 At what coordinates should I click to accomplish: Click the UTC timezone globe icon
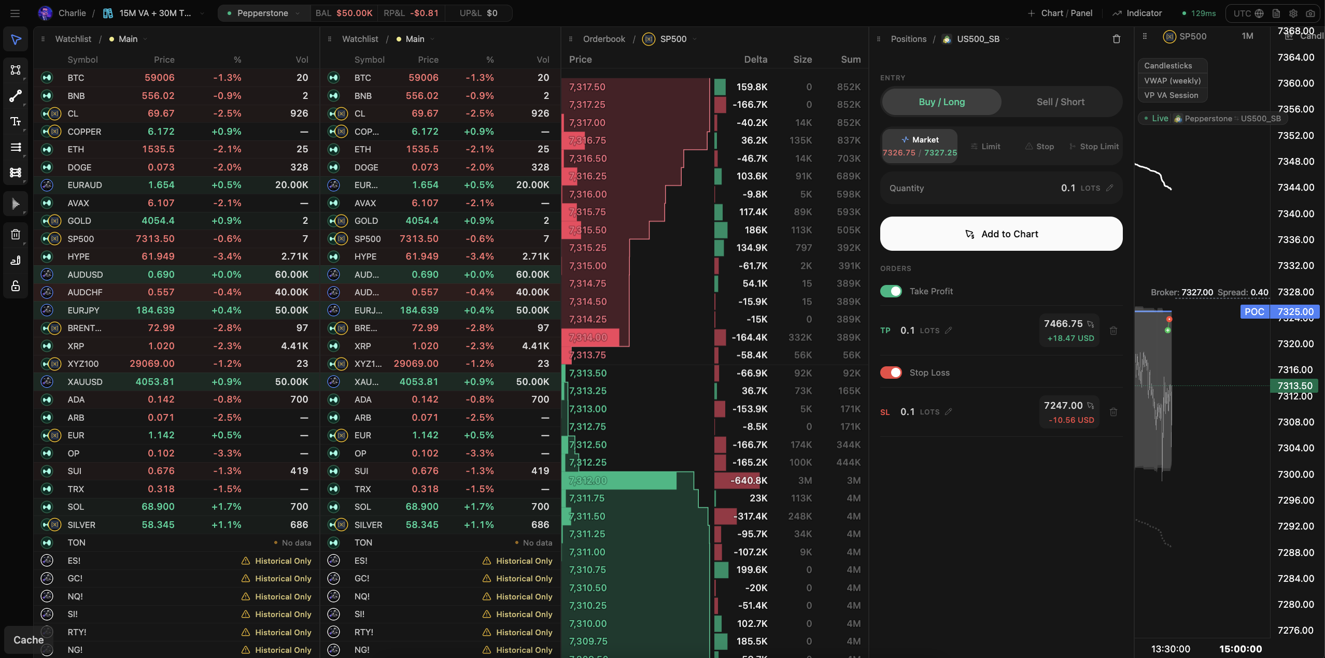point(1259,13)
